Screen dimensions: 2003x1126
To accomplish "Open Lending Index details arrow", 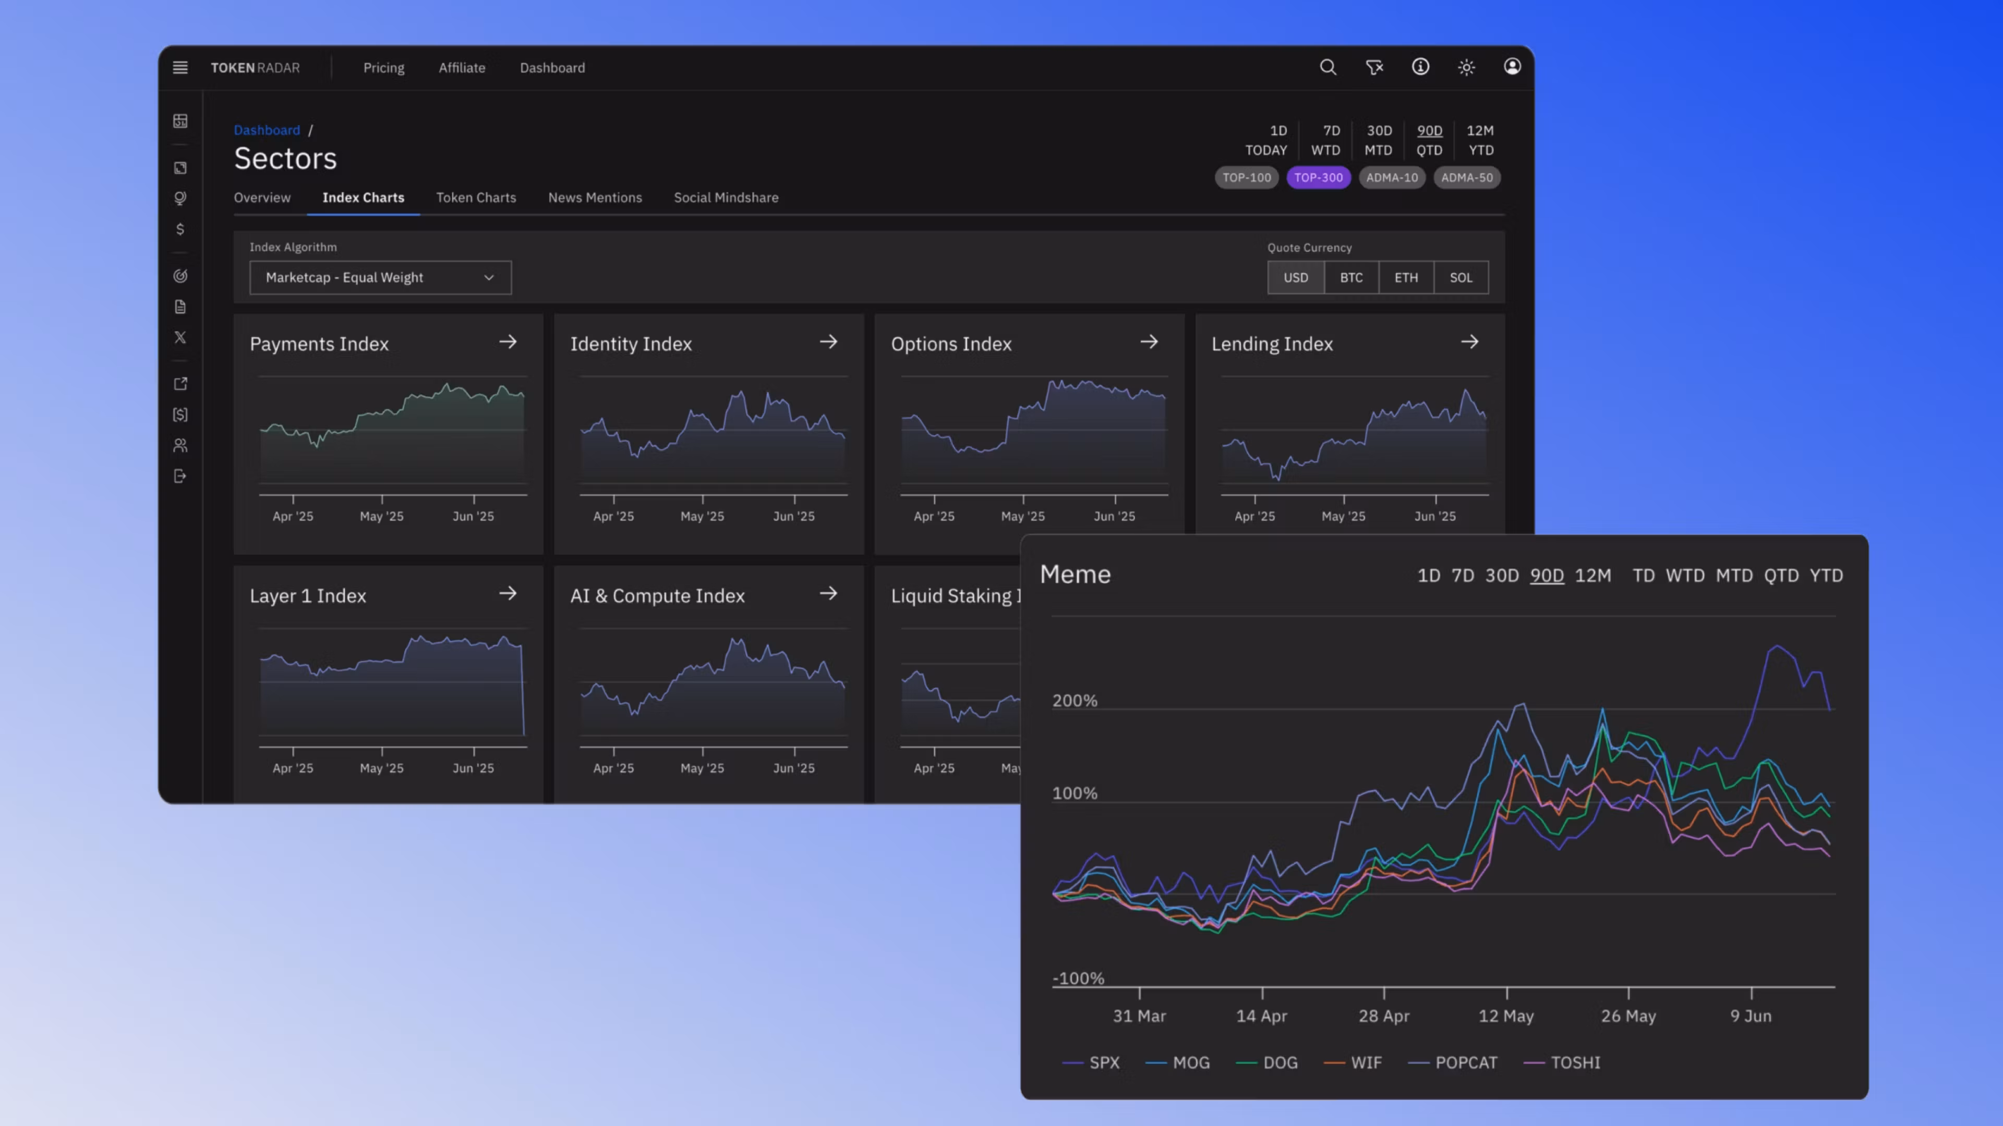I will (x=1469, y=342).
